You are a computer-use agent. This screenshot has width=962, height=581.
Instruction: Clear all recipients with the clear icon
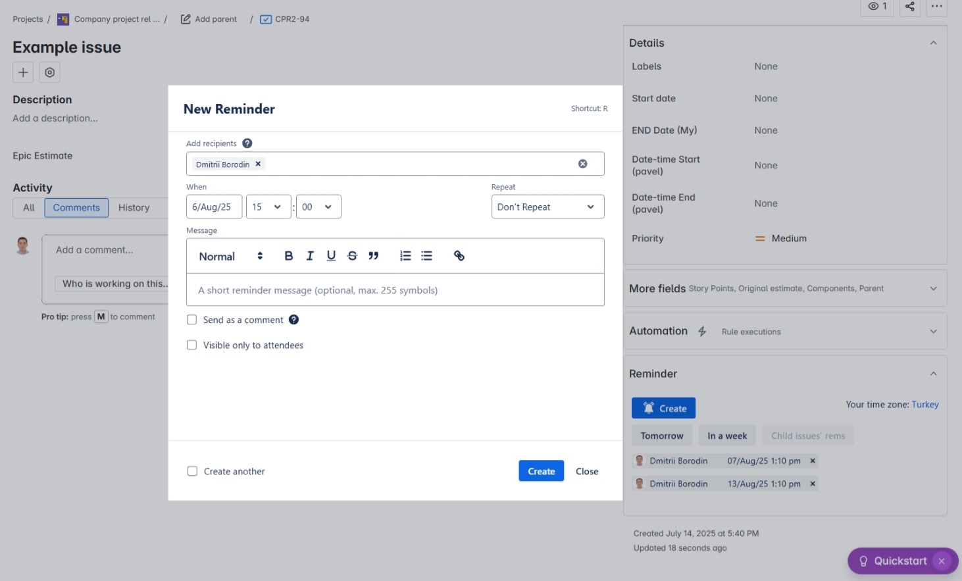point(582,163)
